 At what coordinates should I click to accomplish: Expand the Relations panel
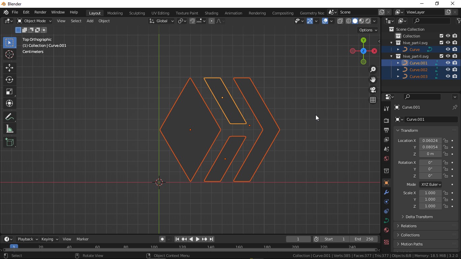409,226
